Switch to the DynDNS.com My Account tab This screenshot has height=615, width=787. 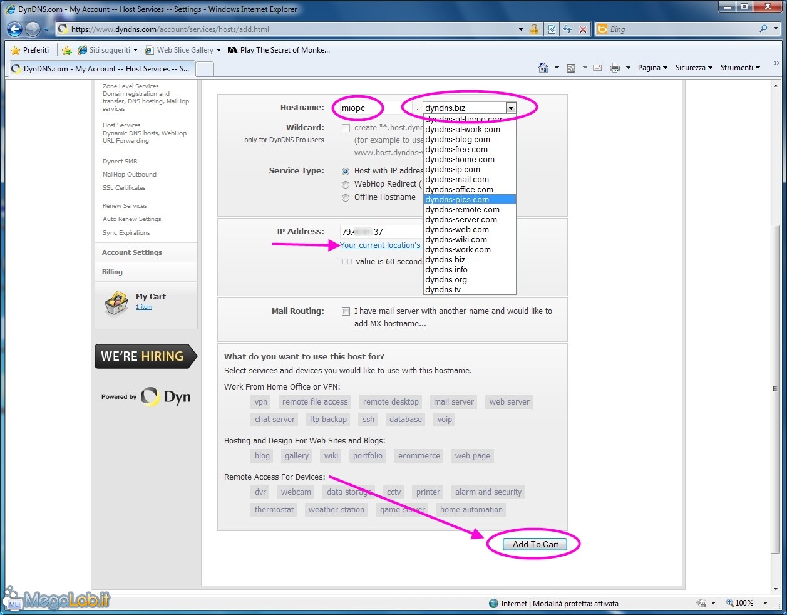[x=100, y=69]
